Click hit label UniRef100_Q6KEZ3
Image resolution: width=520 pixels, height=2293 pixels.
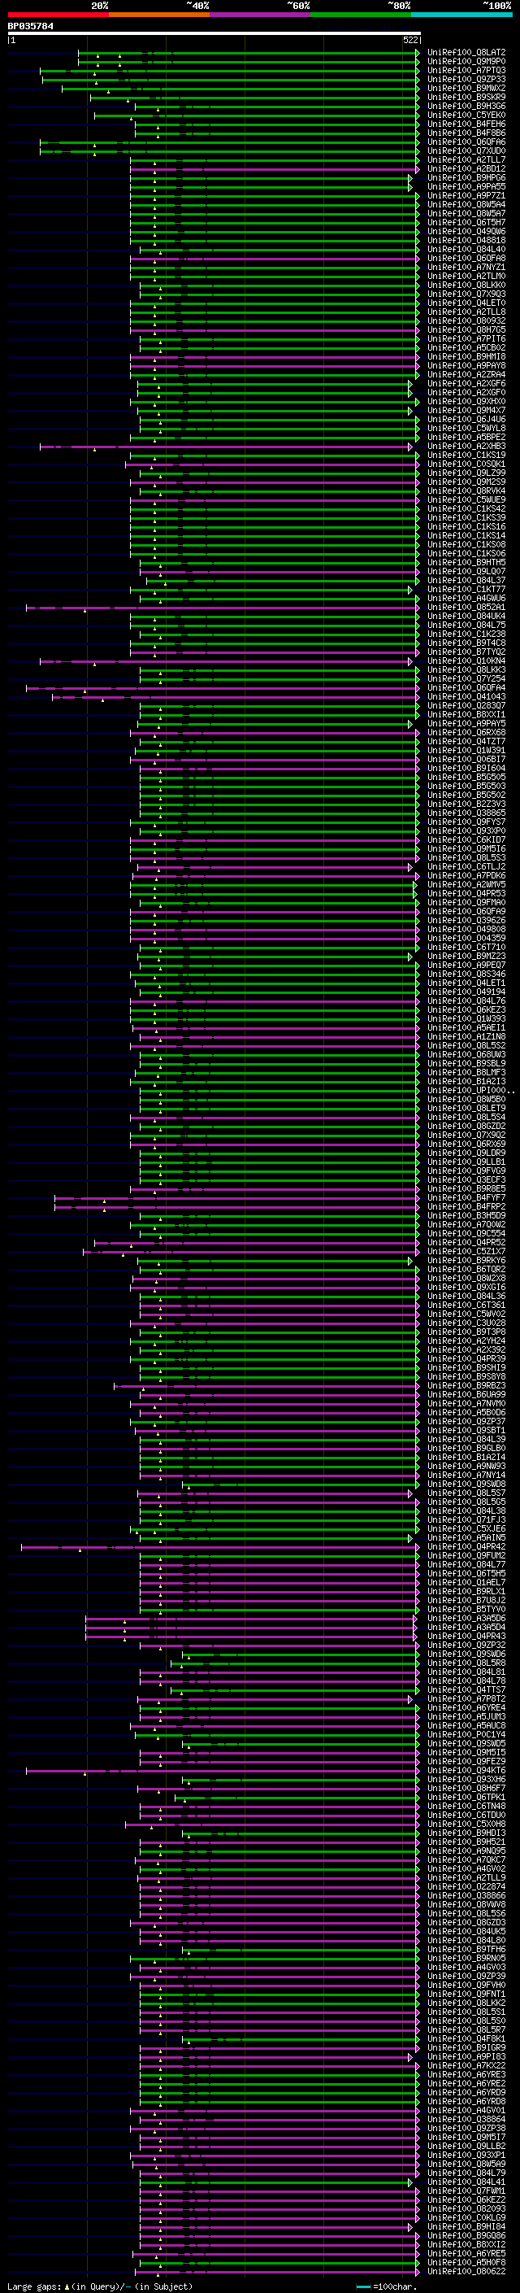(x=466, y=1009)
